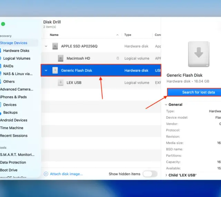The width and height of the screenshot is (221, 197).
Task: Collapse the General section
Action: click(x=166, y=105)
